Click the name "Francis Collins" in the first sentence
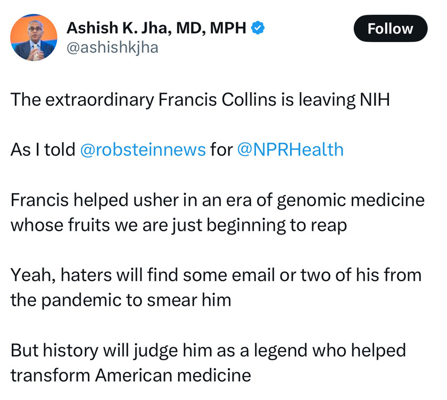Viewport: 447px width, 400px height. (218, 99)
